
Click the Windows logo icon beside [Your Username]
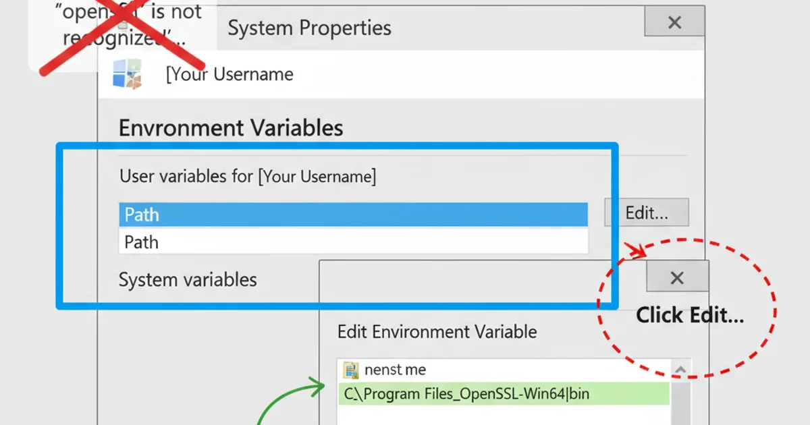click(x=127, y=74)
